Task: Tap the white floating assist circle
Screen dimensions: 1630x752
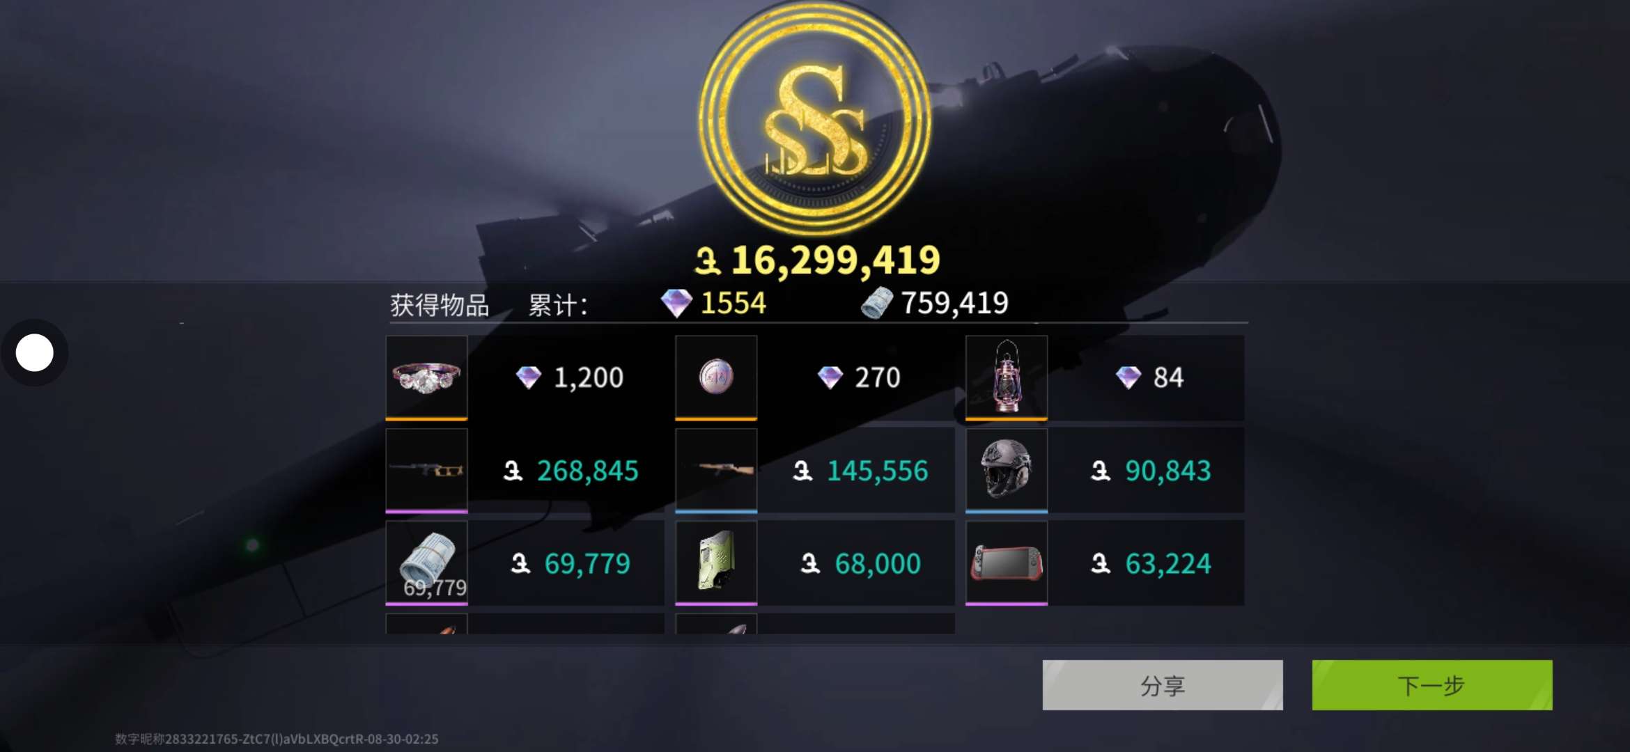Action: coord(34,352)
